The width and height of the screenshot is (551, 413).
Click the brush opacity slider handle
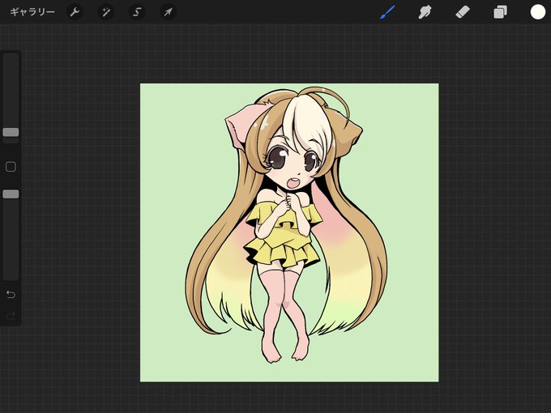(11, 194)
